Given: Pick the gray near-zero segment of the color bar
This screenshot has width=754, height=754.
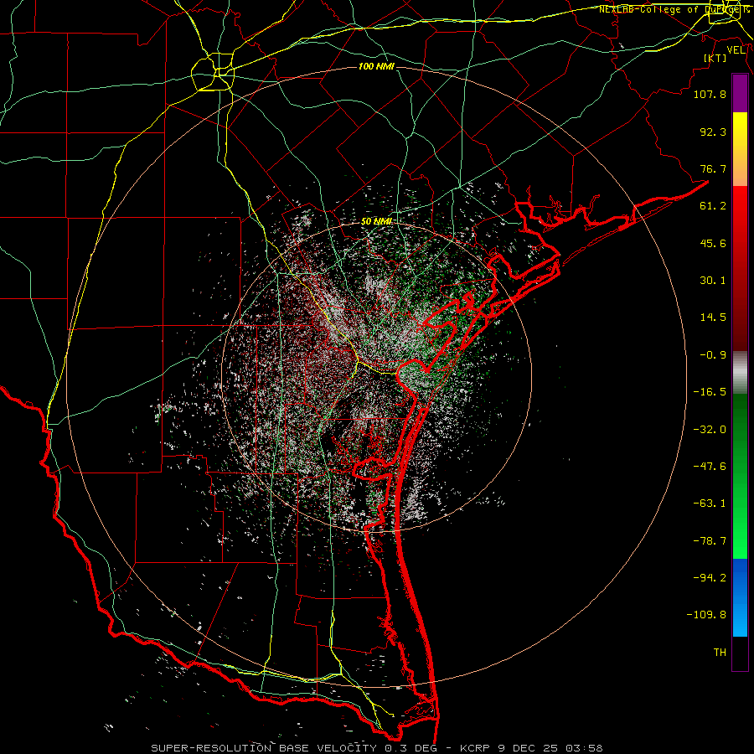Looking at the screenshot, I should [740, 373].
